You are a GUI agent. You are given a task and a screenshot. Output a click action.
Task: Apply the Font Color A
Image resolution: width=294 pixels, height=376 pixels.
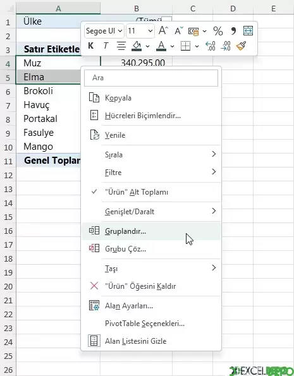(161, 45)
